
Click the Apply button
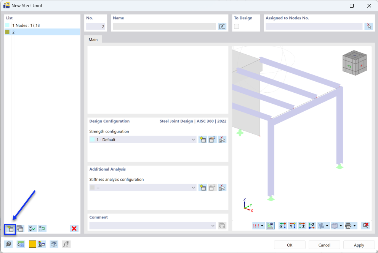(x=359, y=245)
